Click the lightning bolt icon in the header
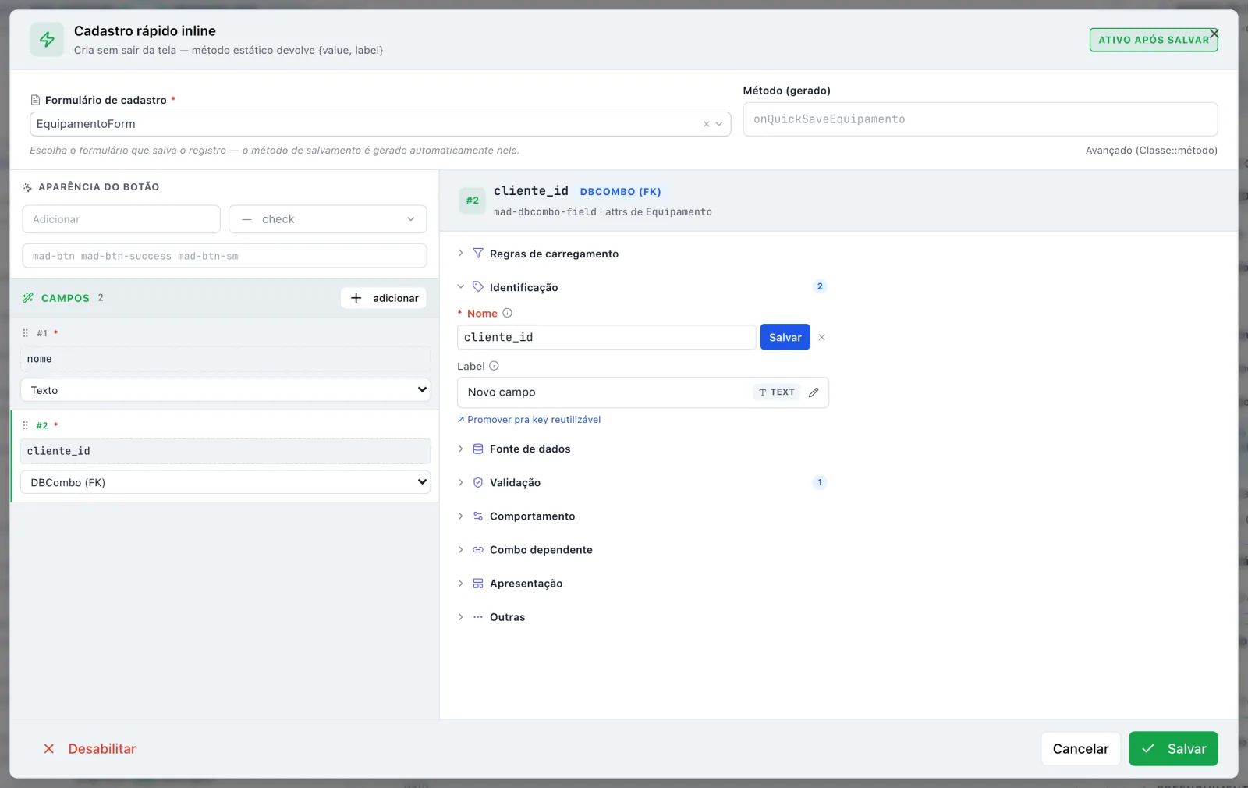 [x=47, y=40]
